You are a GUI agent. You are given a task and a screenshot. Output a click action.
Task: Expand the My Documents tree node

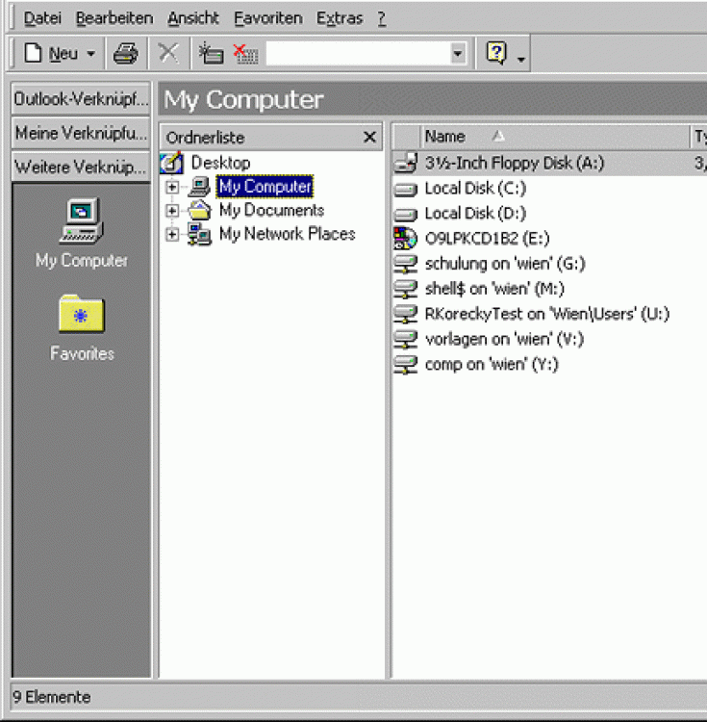tap(172, 211)
